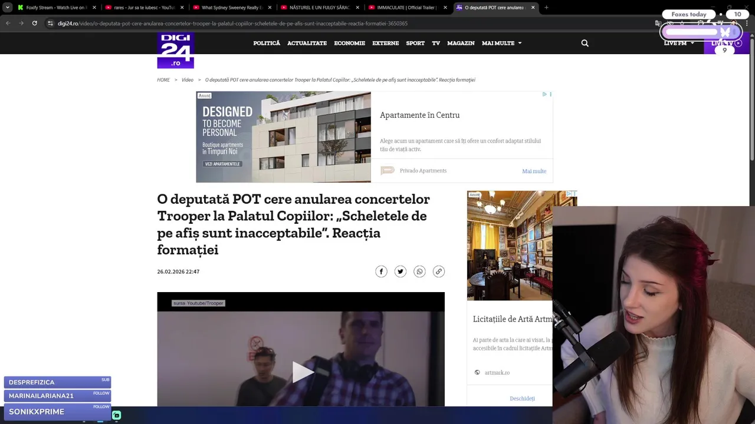Close the Foxify Stream tab
Screen dimensions: 755x424
click(x=94, y=8)
